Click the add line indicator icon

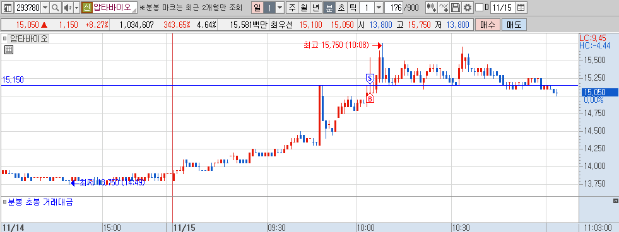[x=444, y=8]
